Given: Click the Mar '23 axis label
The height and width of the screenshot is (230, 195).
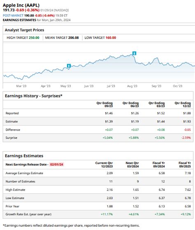Looking at the screenshot, I should click(x=21, y=86).
